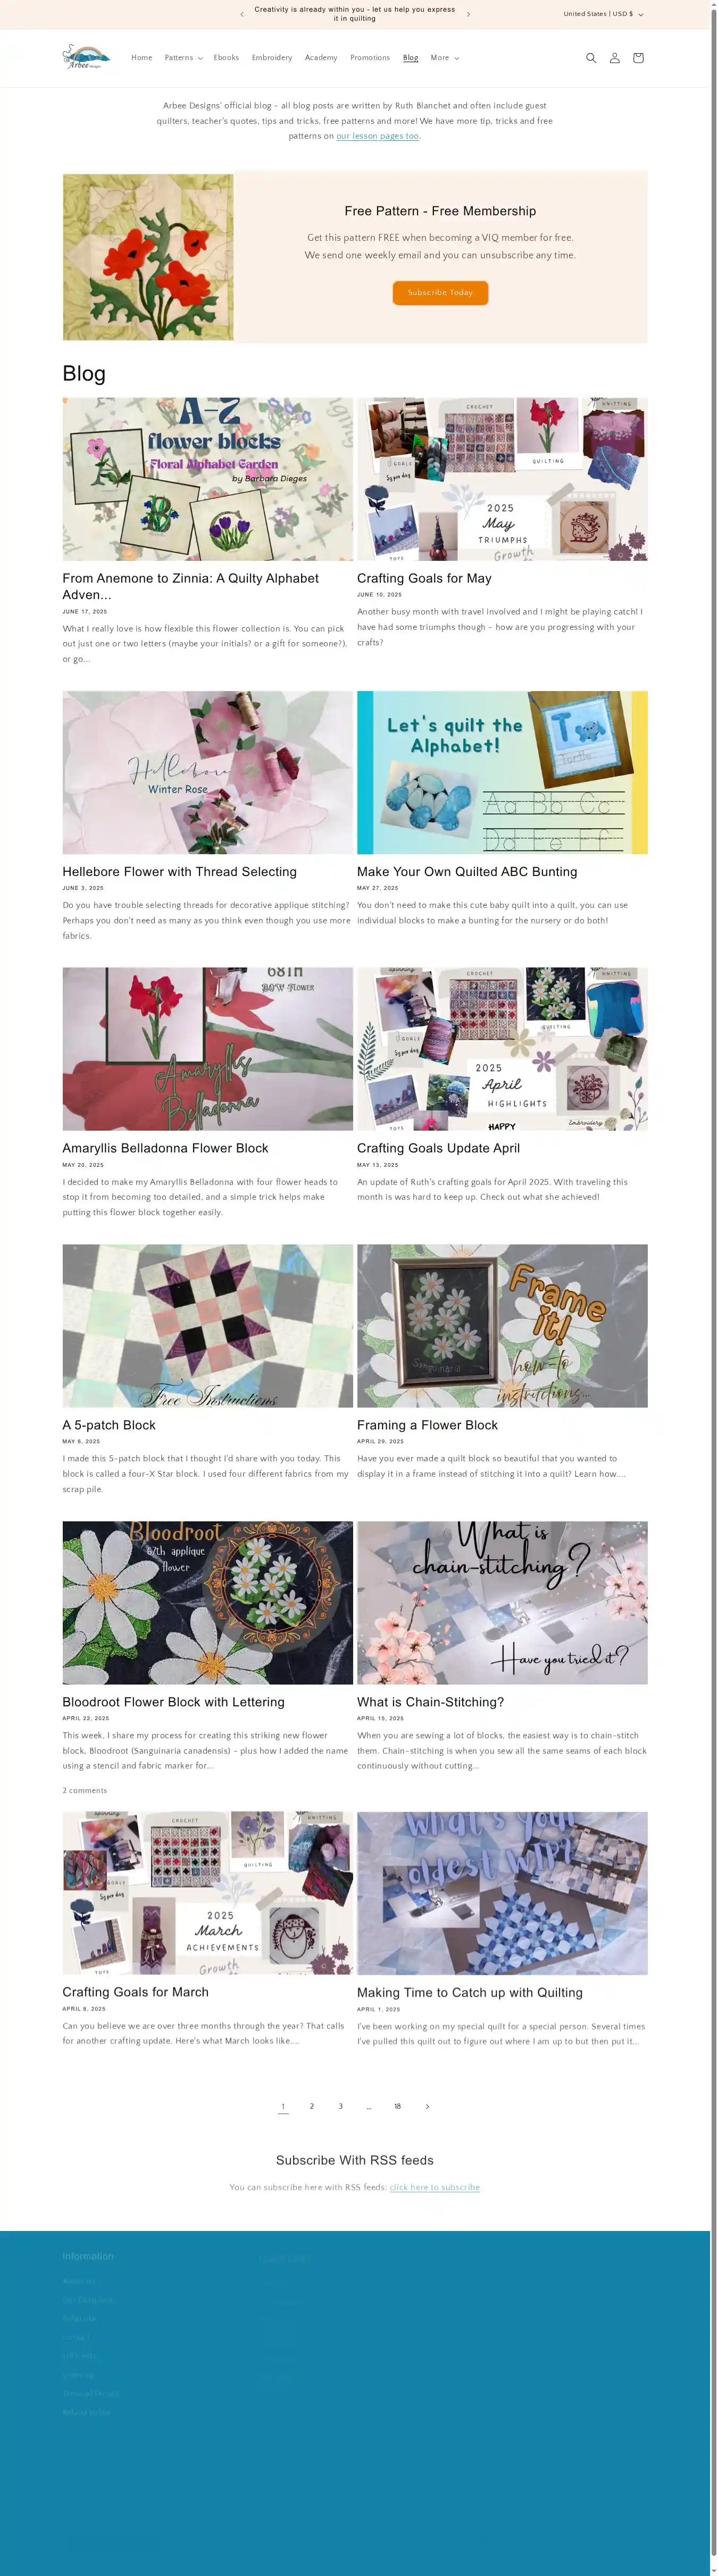The width and height of the screenshot is (718, 2576).
Task: Expand the Patterns dropdown menu
Action: [x=183, y=58]
